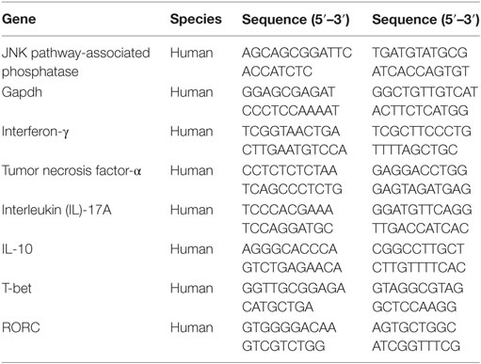Select the Gapdh gene cell
The width and height of the screenshot is (481, 364).
click(x=22, y=92)
